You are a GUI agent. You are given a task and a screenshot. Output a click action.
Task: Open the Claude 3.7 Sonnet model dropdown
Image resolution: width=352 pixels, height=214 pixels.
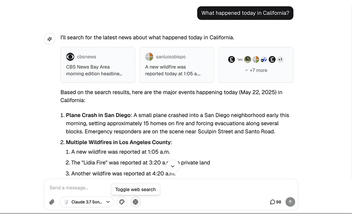[x=87, y=202]
